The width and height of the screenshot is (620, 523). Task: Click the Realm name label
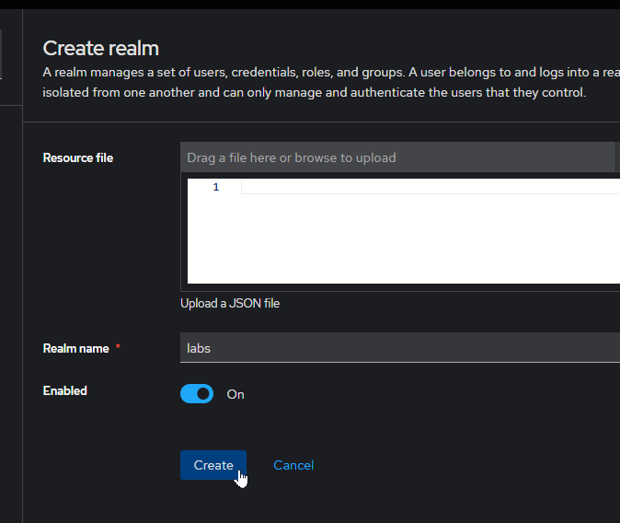coord(75,348)
